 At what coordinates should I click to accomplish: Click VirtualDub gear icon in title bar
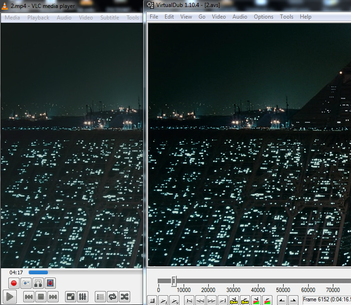point(150,5)
